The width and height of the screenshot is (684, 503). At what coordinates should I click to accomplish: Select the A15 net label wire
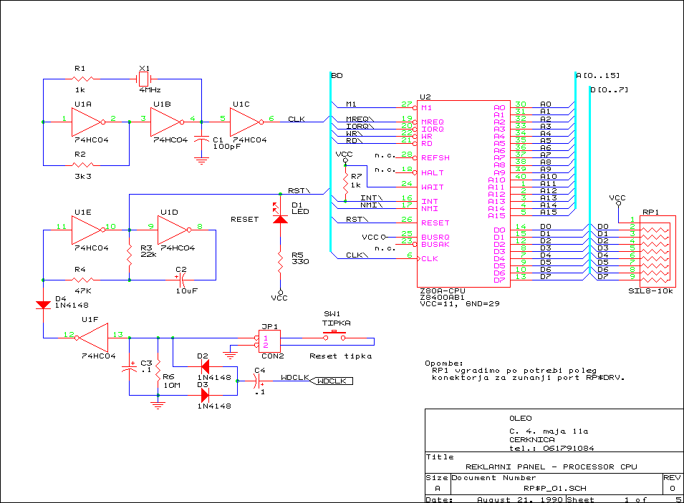pyautogui.click(x=549, y=213)
